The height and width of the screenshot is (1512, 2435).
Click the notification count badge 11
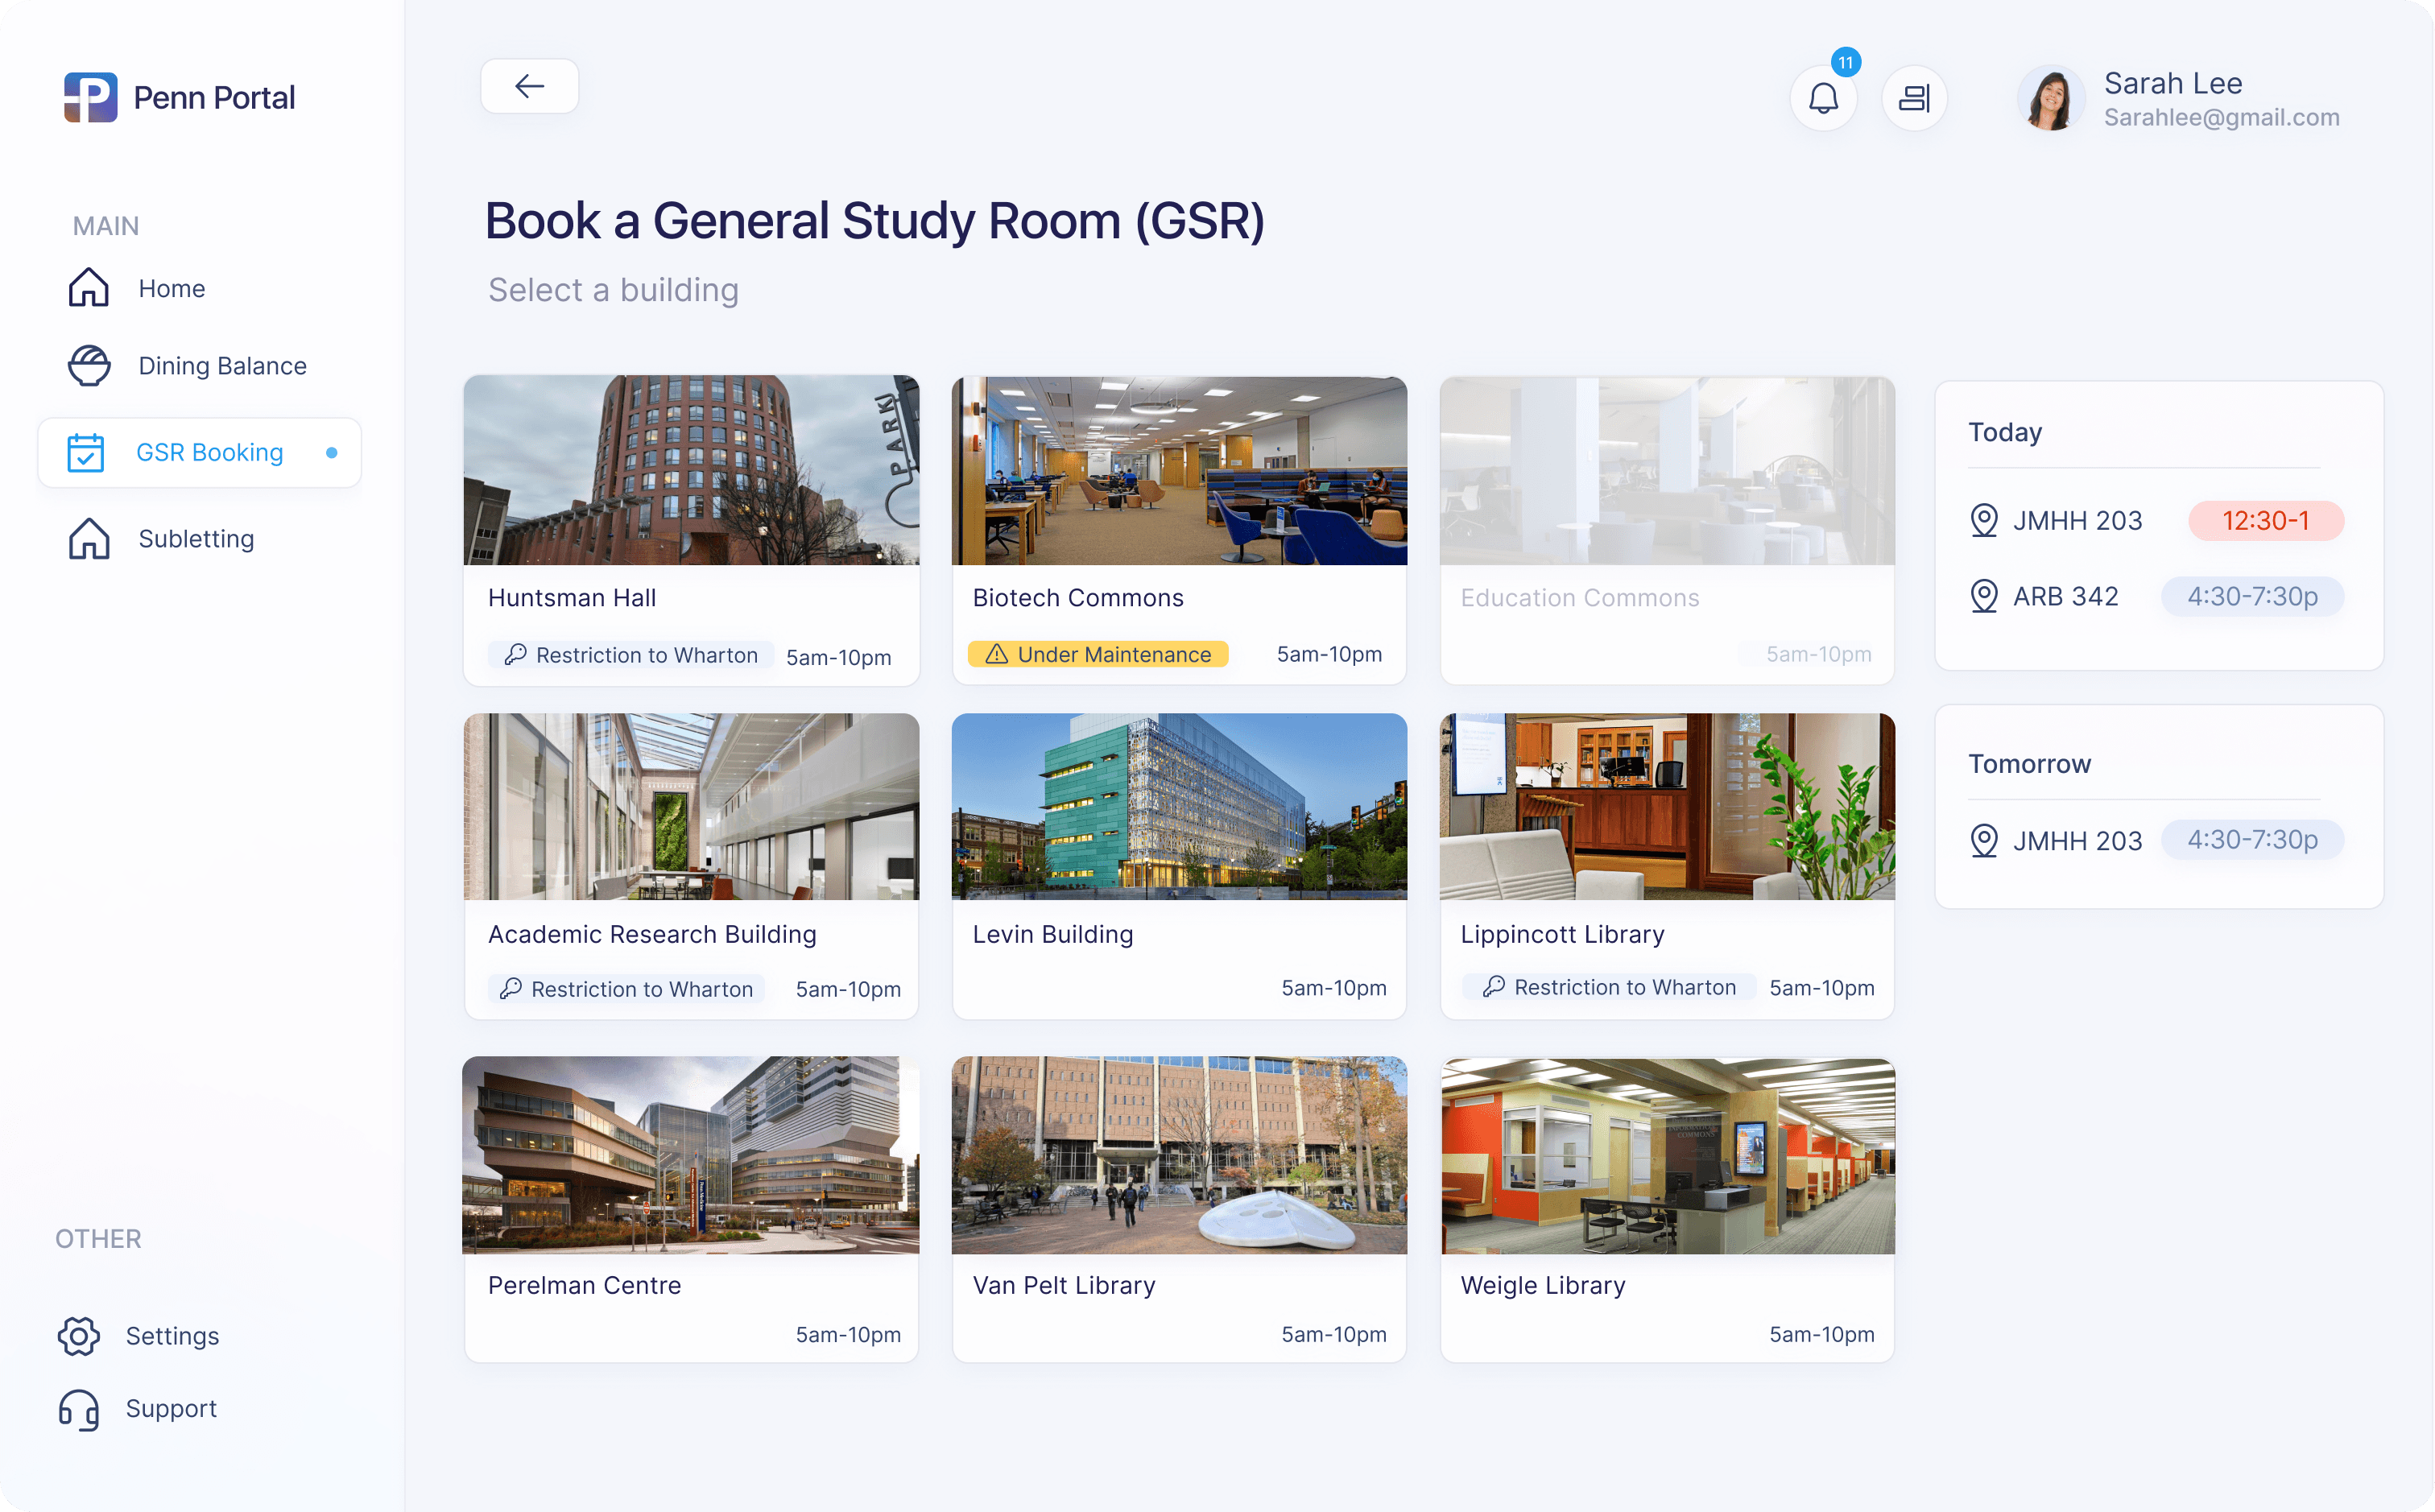pos(1846,62)
